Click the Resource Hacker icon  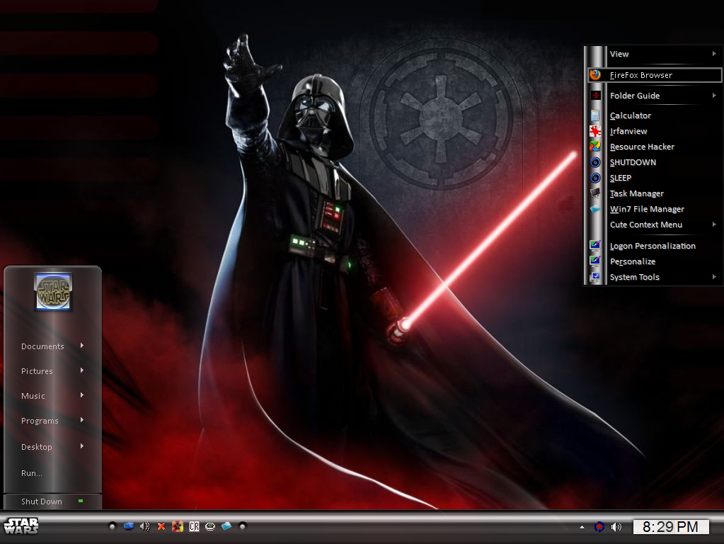click(595, 147)
